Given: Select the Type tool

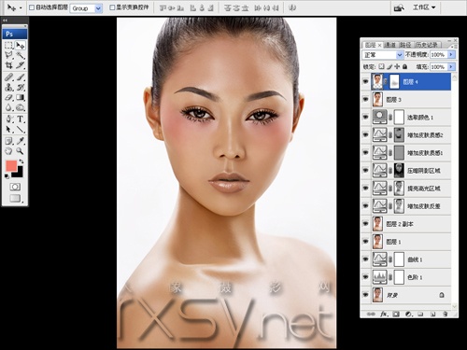Looking at the screenshot, I should click(x=21, y=119).
